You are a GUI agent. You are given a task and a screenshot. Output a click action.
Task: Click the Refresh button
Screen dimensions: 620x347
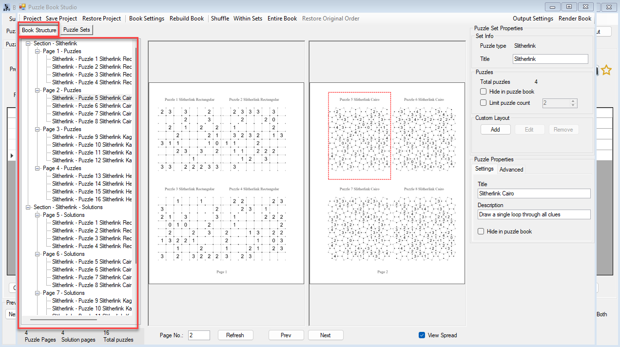click(x=235, y=335)
